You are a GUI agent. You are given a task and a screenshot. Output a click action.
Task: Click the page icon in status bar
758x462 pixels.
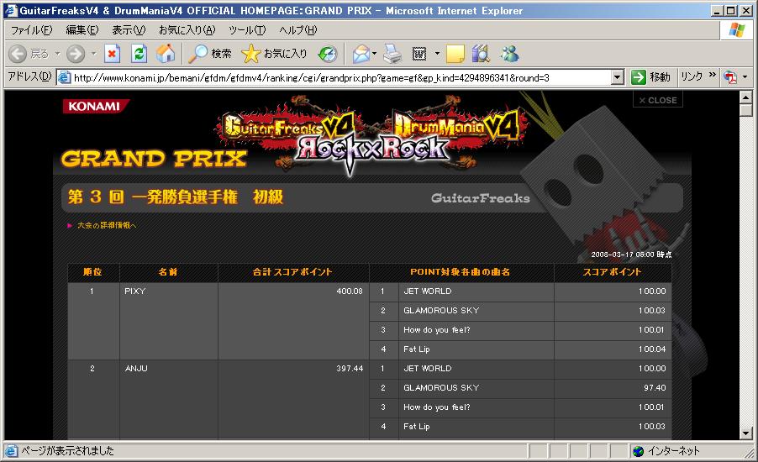click(x=11, y=451)
